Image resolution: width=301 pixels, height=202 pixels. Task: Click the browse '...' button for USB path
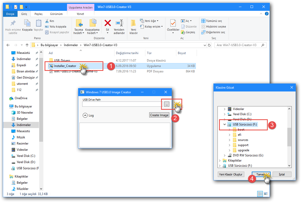[167, 104]
